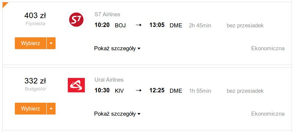Click the S7 Airlines carrier name

(107, 14)
